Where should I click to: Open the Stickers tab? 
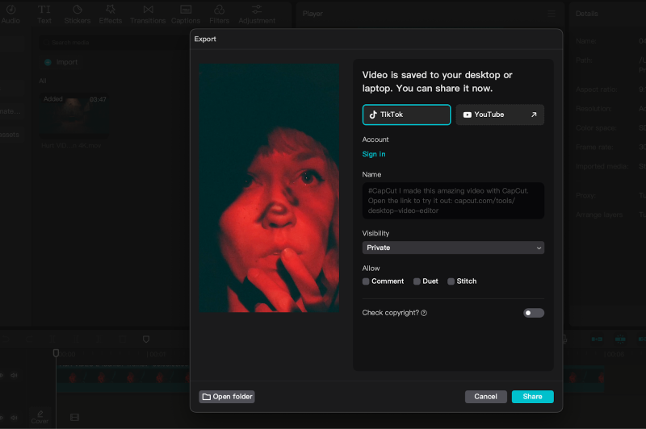(77, 14)
